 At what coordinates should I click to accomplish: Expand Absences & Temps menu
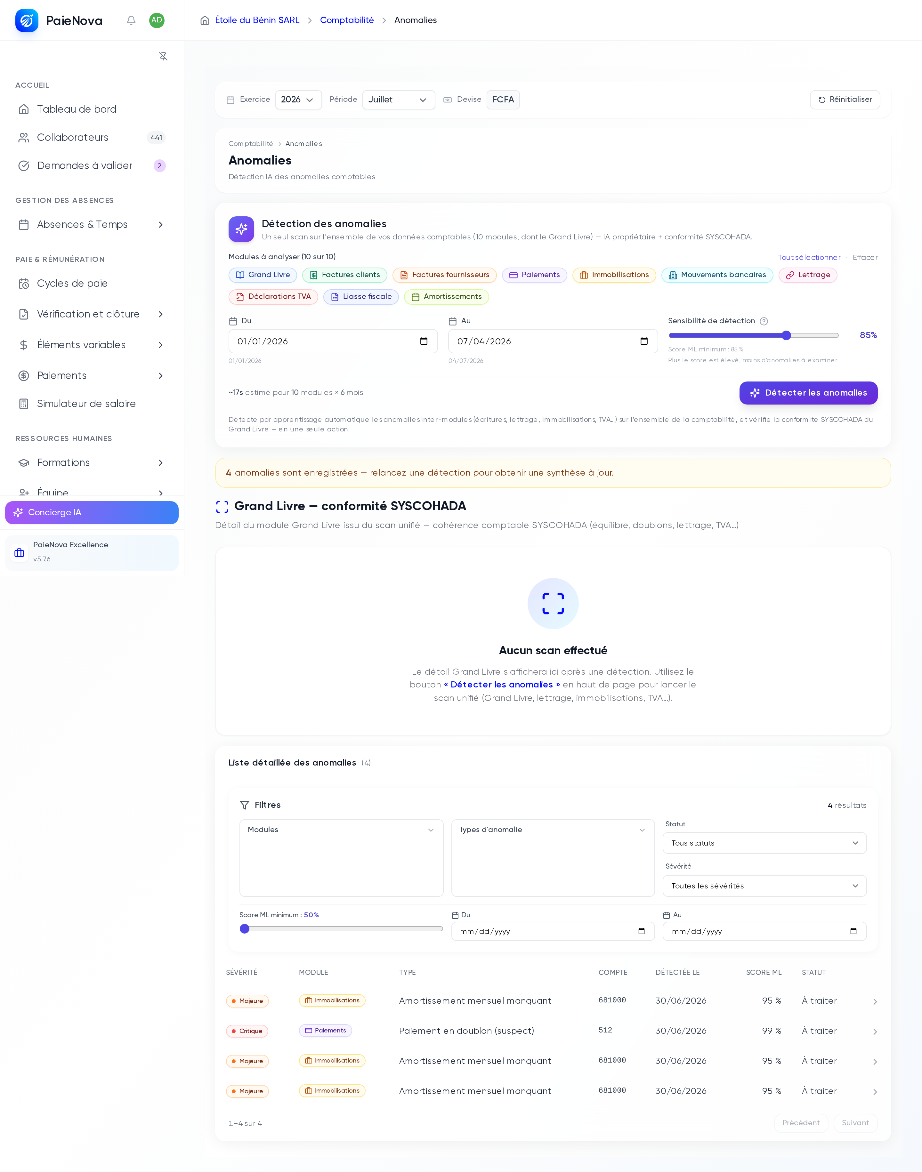pyautogui.click(x=92, y=224)
